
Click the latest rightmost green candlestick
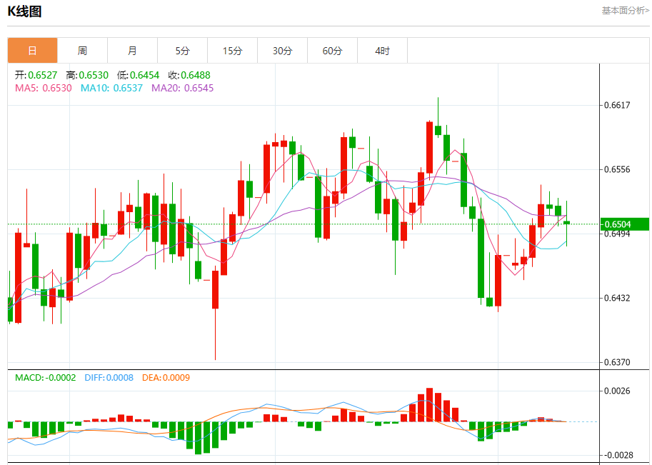tap(567, 223)
